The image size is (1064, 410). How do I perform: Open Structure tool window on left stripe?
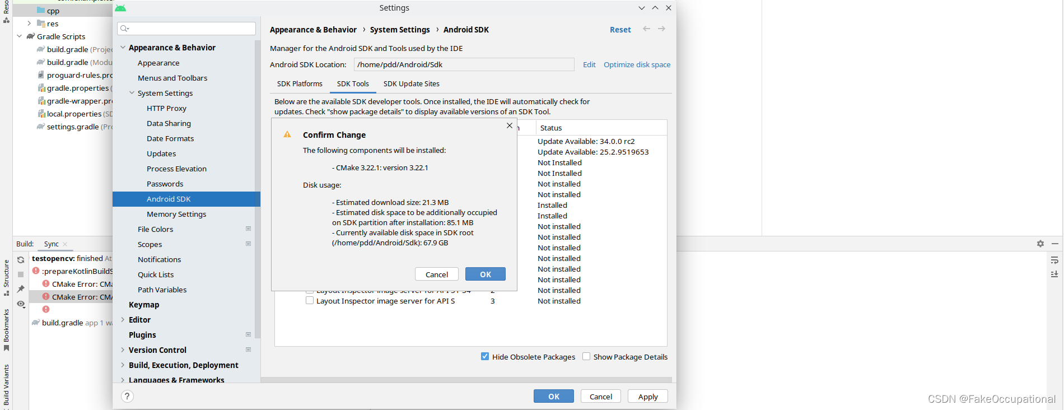tap(6, 278)
